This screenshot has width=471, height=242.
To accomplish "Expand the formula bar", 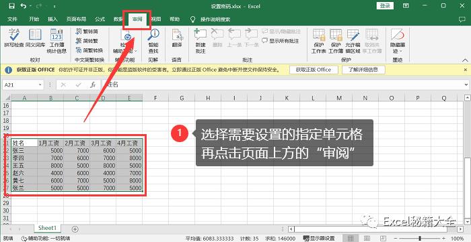I will [x=466, y=85].
